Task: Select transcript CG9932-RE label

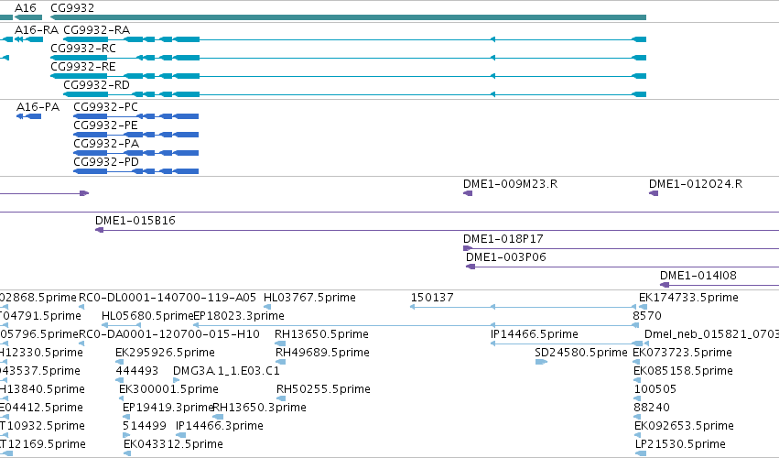Action: coord(83,67)
